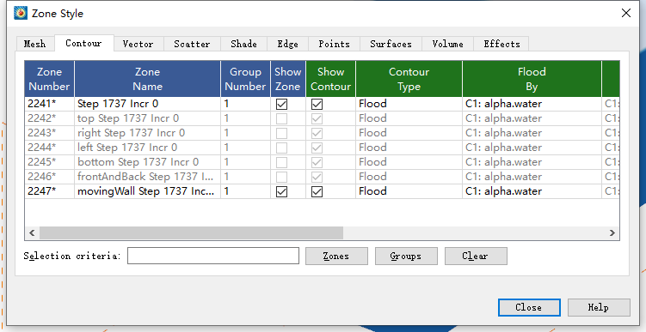Click the right scroll arrow of horizontal scrollbar

(x=612, y=233)
